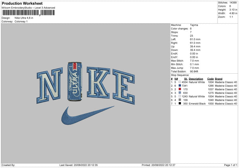Click the 'Created By:' label
Viewport: 239px width, 168px height.
(8, 165)
